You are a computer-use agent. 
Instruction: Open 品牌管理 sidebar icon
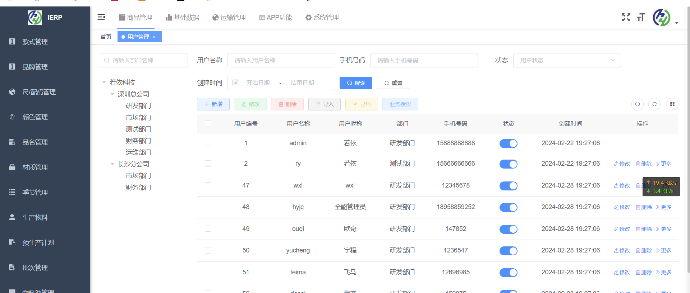pyautogui.click(x=12, y=67)
